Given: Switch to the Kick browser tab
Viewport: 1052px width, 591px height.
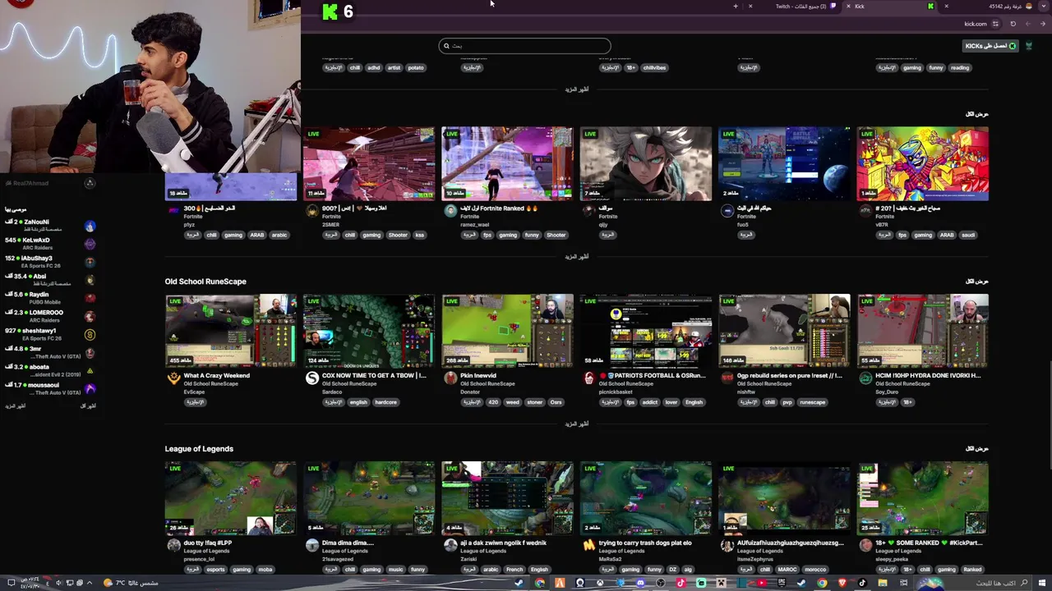Looking at the screenshot, I should (x=891, y=6).
